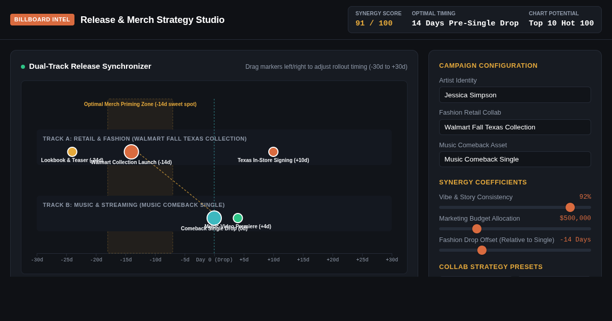Click the '-14 Days' offset value
612x321 pixels.
coord(575,239)
